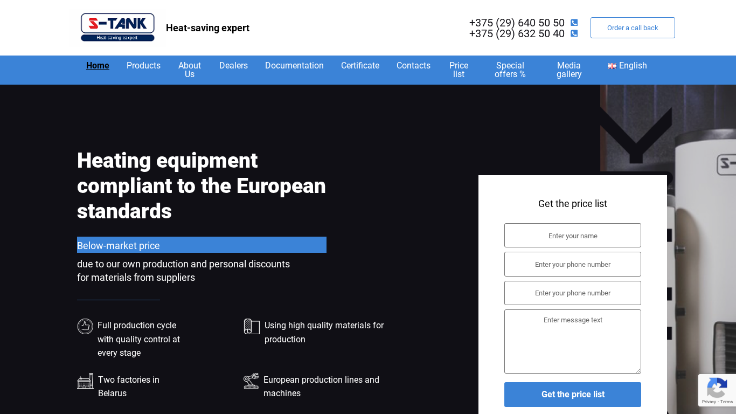Screen dimensions: 736x414
Task: Go to the Home menu item
Action: tap(98, 66)
